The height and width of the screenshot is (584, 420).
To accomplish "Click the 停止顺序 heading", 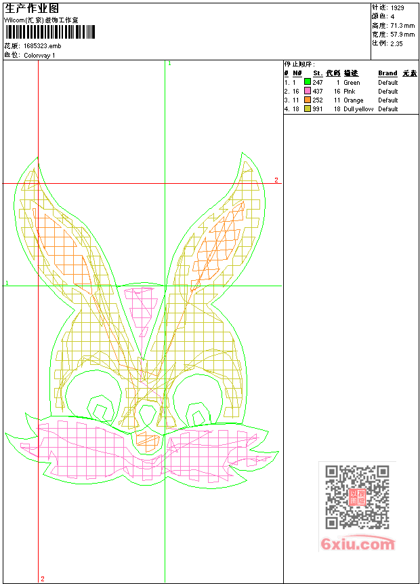I will point(299,64).
